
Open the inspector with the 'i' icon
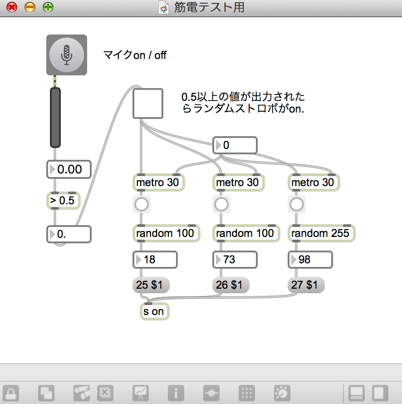pos(176,392)
